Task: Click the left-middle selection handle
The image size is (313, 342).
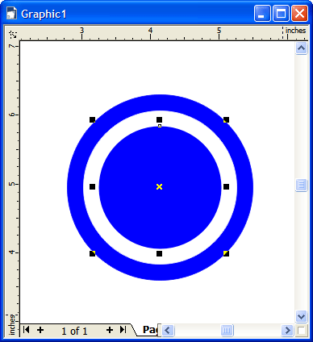Action: (x=92, y=186)
